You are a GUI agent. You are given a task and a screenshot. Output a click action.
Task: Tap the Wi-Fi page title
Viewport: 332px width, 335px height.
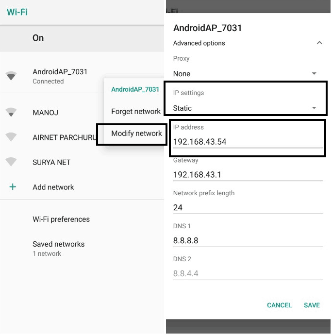coord(17,12)
